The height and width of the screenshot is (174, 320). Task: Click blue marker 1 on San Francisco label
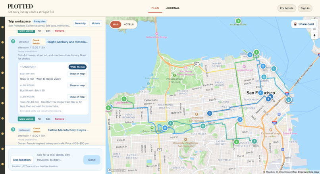(260, 93)
